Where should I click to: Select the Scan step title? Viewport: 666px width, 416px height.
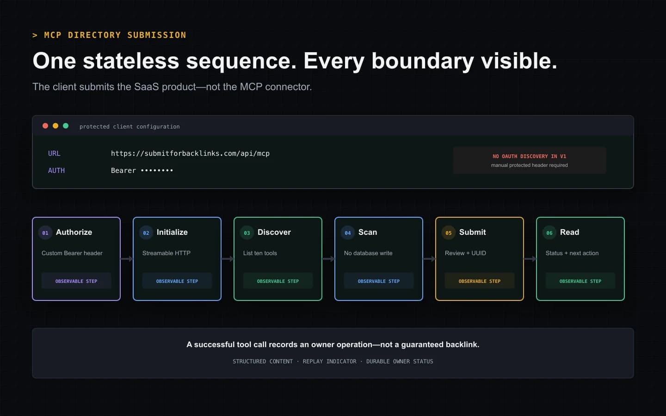[x=368, y=232]
